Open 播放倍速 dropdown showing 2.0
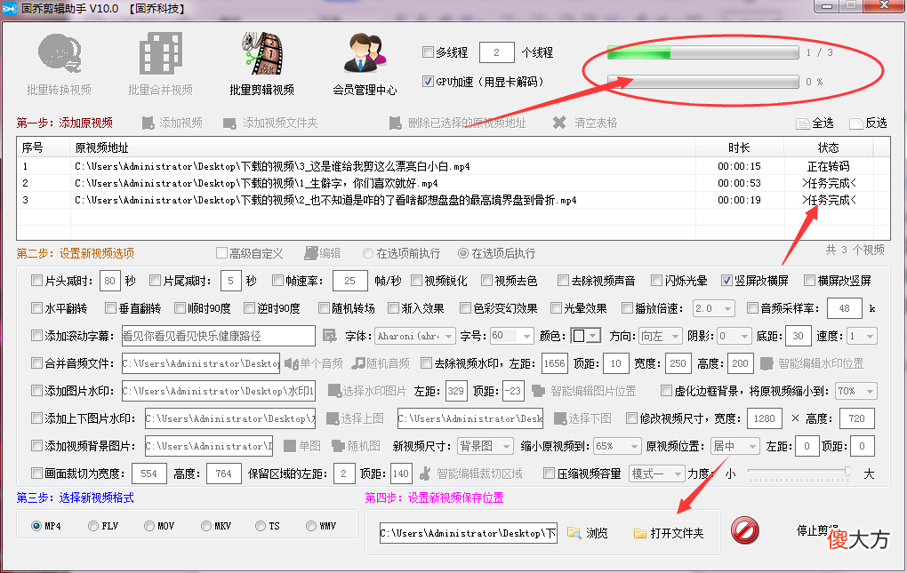This screenshot has height=573, width=907. (x=714, y=308)
